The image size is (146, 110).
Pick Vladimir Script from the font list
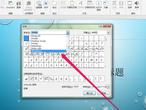pyautogui.click(x=48, y=41)
